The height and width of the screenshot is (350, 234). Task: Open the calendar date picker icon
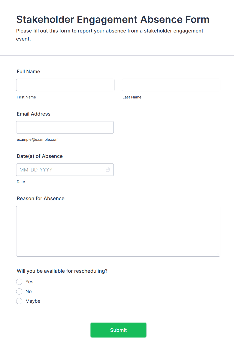(108, 170)
